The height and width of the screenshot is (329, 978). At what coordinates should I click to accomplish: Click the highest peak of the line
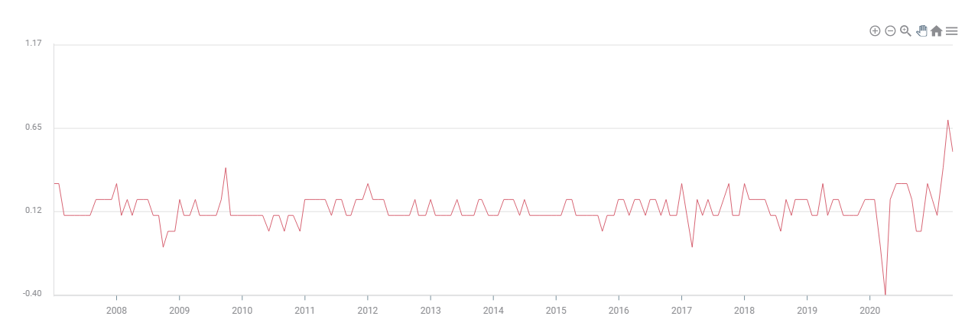pyautogui.click(x=948, y=120)
